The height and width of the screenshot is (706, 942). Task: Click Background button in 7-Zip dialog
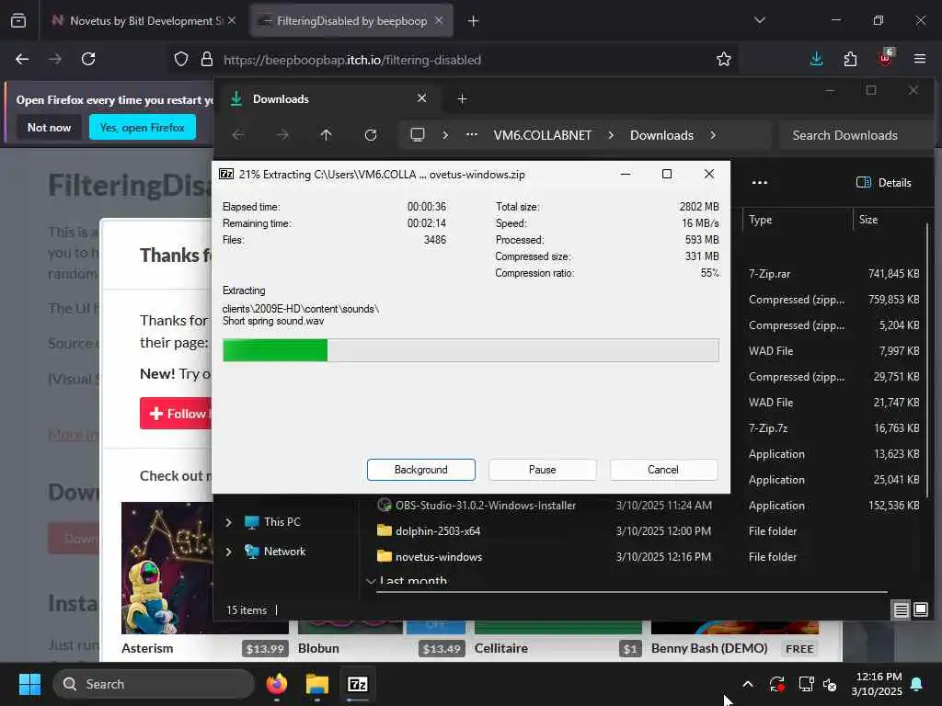tap(420, 470)
